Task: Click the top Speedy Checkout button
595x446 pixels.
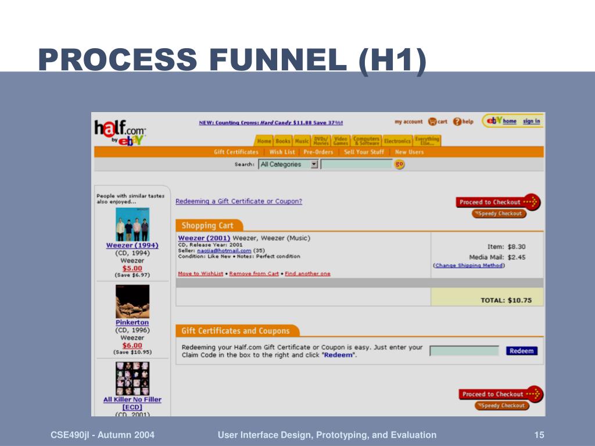Action: [499, 214]
